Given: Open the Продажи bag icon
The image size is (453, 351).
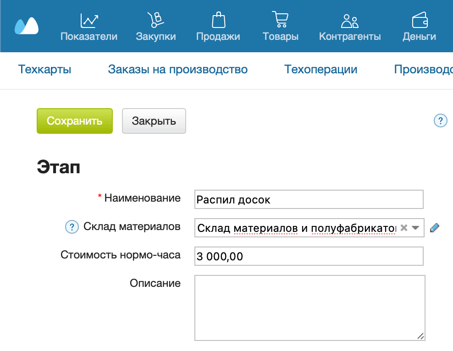Looking at the screenshot, I should [218, 19].
